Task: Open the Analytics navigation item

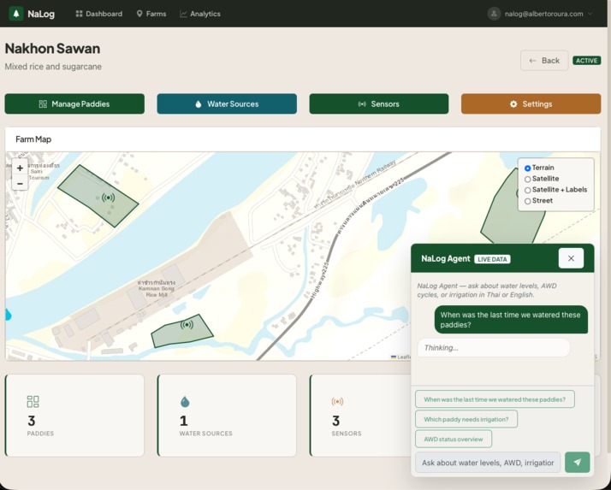Action: 200,14
